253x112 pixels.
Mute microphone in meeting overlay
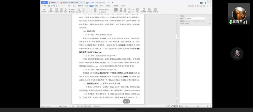point(237,54)
